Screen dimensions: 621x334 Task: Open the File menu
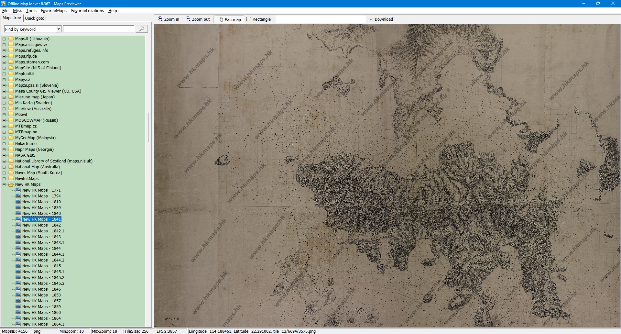(x=5, y=11)
